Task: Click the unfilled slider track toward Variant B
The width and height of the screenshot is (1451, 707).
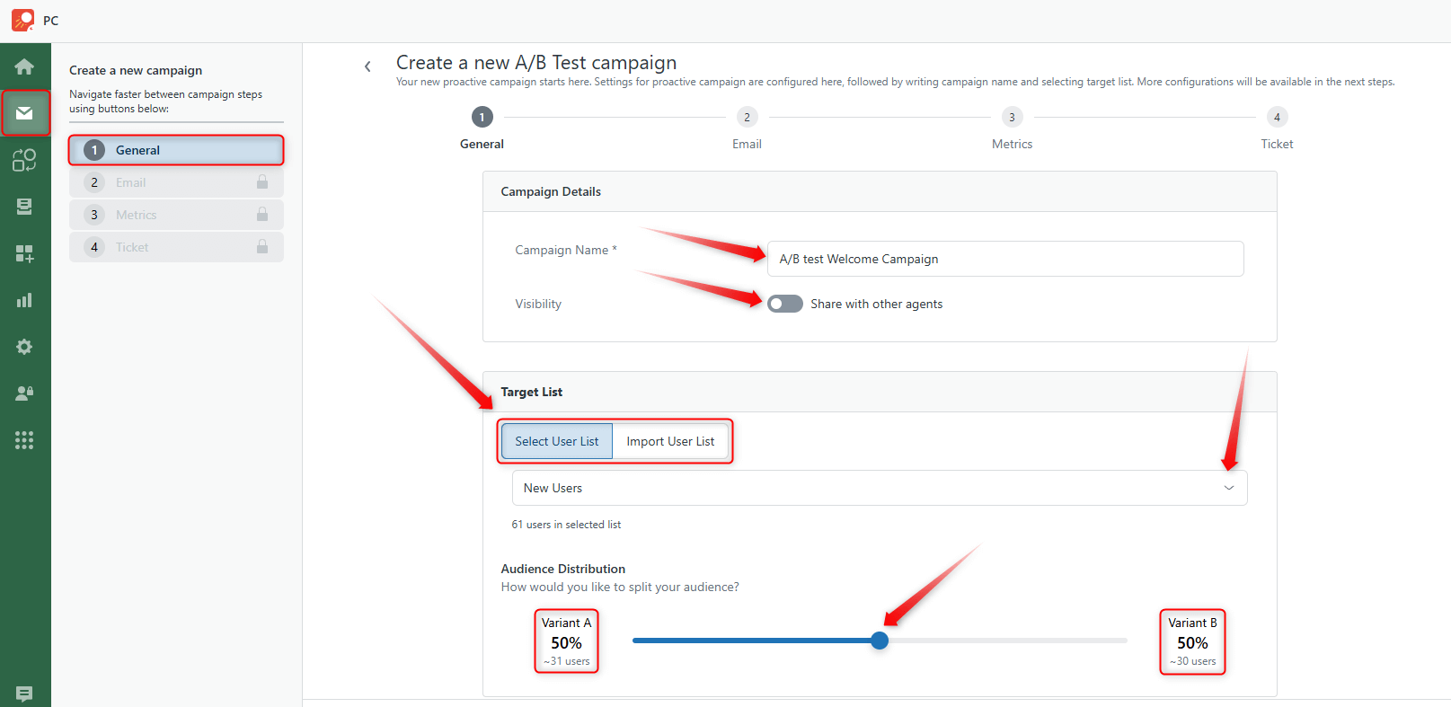Action: pos(1008,641)
